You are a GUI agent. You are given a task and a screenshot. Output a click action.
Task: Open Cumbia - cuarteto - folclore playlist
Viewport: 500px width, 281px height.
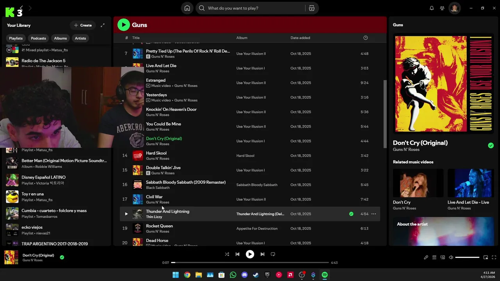coord(57,213)
